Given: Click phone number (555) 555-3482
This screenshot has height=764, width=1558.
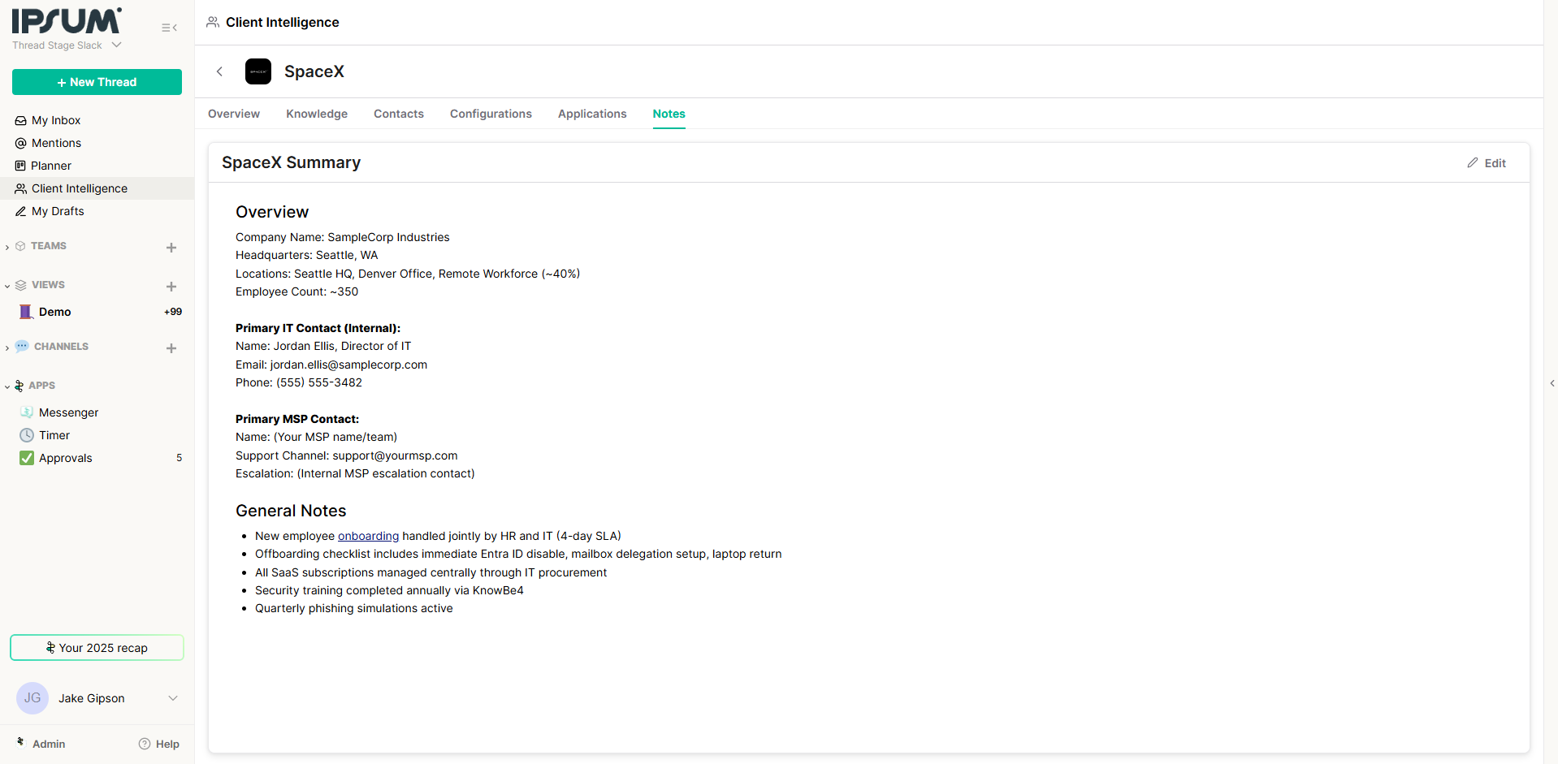Looking at the screenshot, I should click(319, 382).
